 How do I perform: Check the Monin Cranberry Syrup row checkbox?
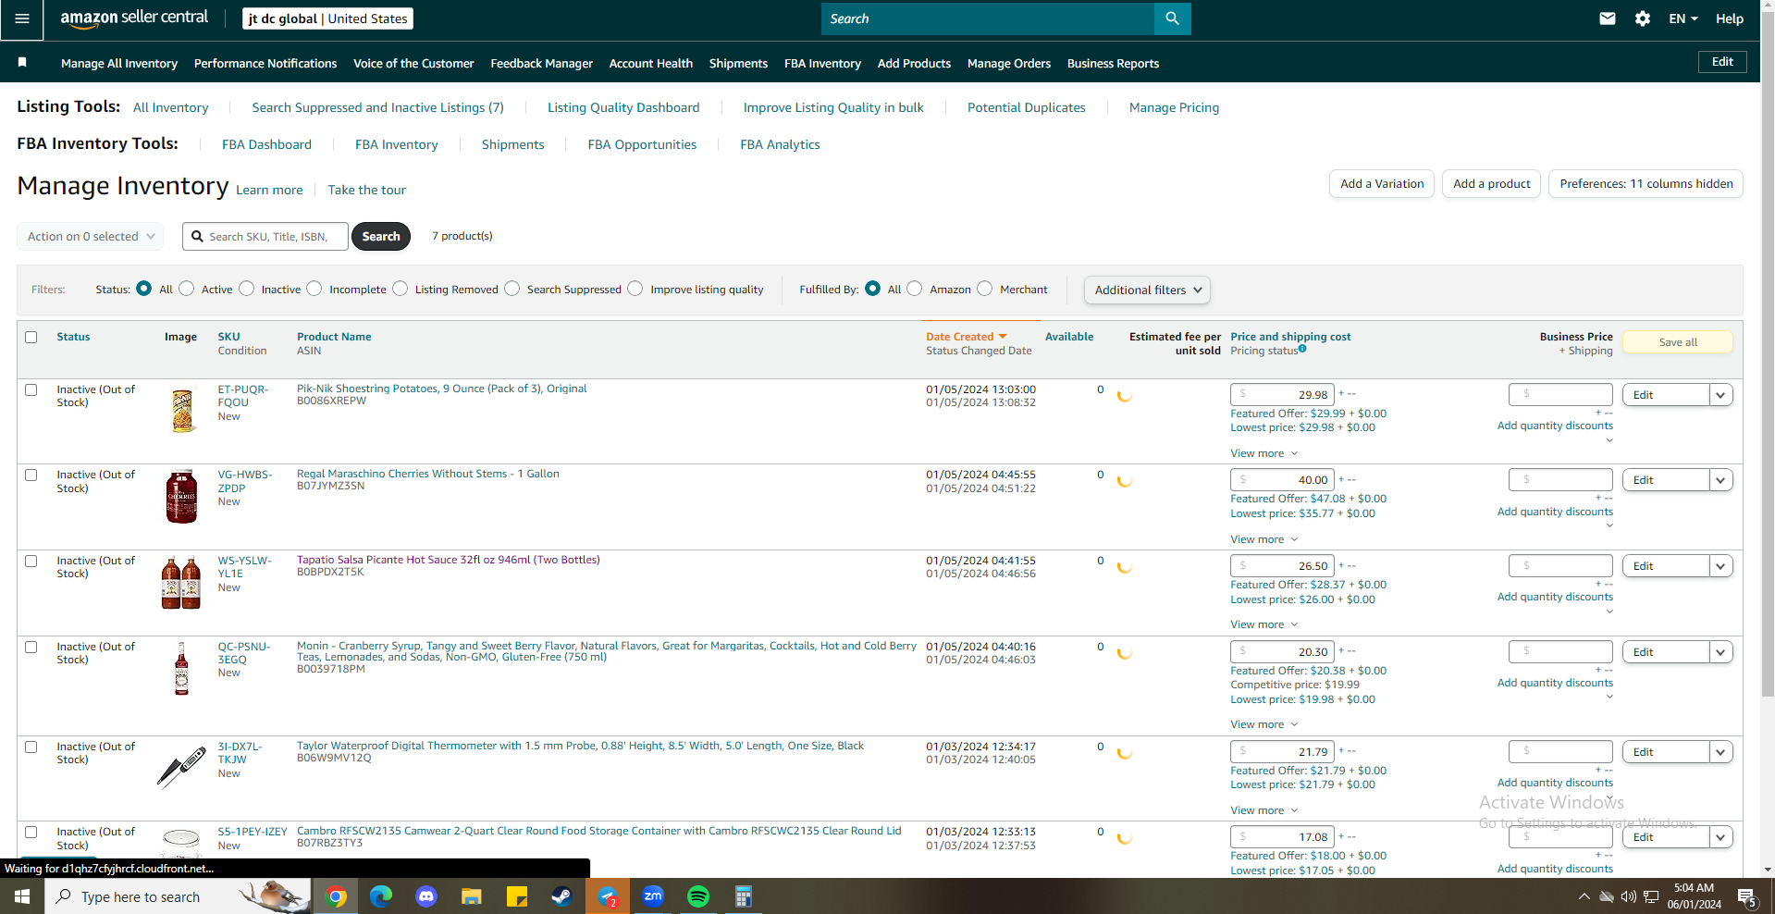(31, 647)
